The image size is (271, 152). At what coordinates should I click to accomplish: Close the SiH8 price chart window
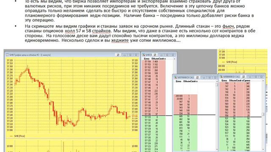coord(136,55)
